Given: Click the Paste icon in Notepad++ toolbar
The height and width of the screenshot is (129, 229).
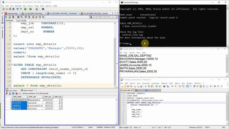Looking at the screenshot, I should 152,86.
